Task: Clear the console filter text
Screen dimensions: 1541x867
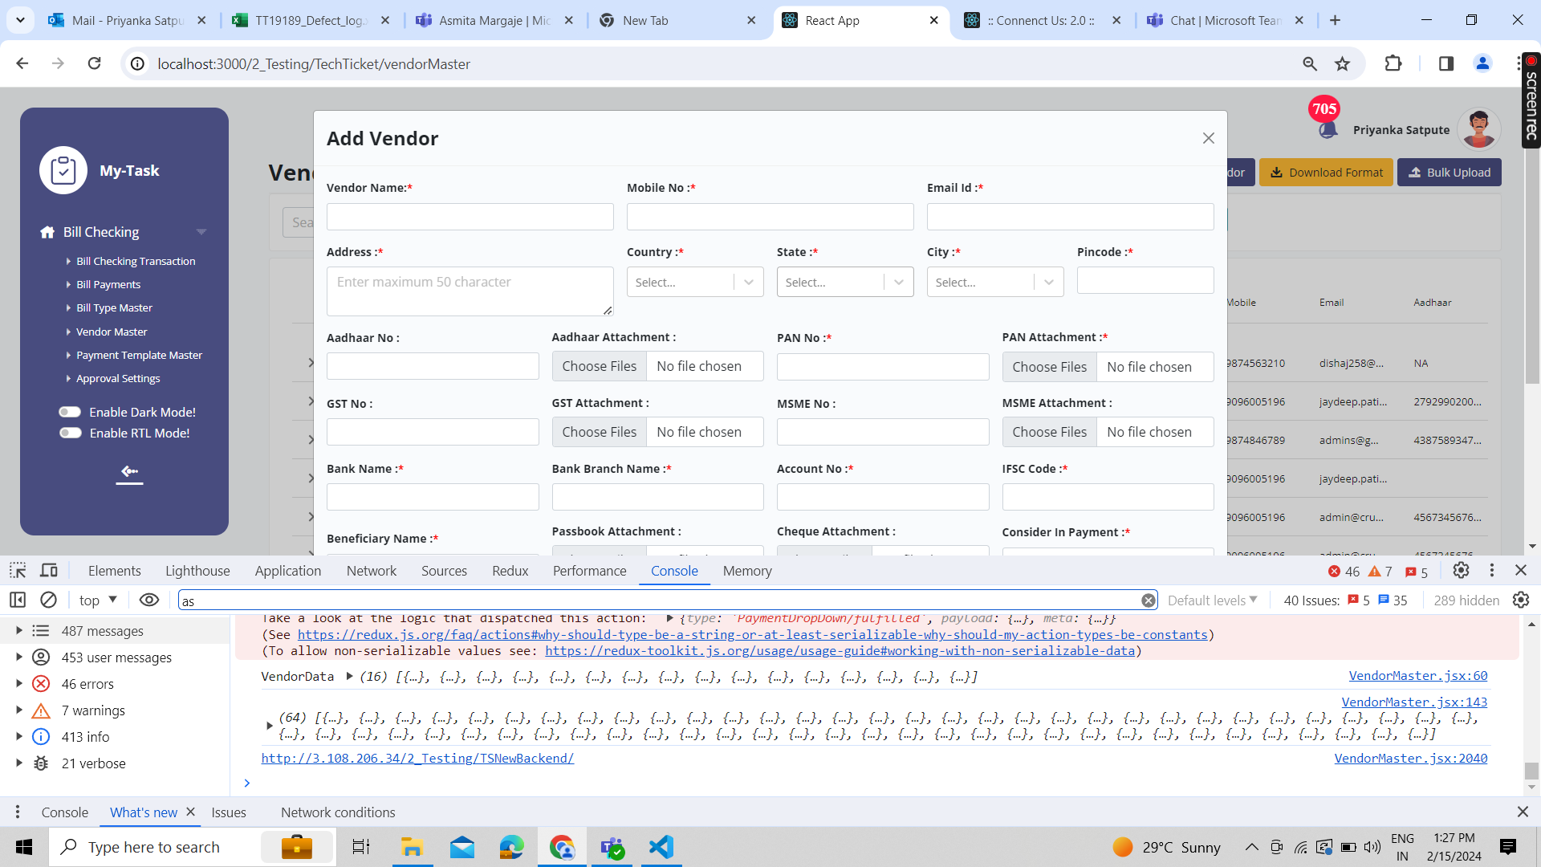Action: [1149, 600]
